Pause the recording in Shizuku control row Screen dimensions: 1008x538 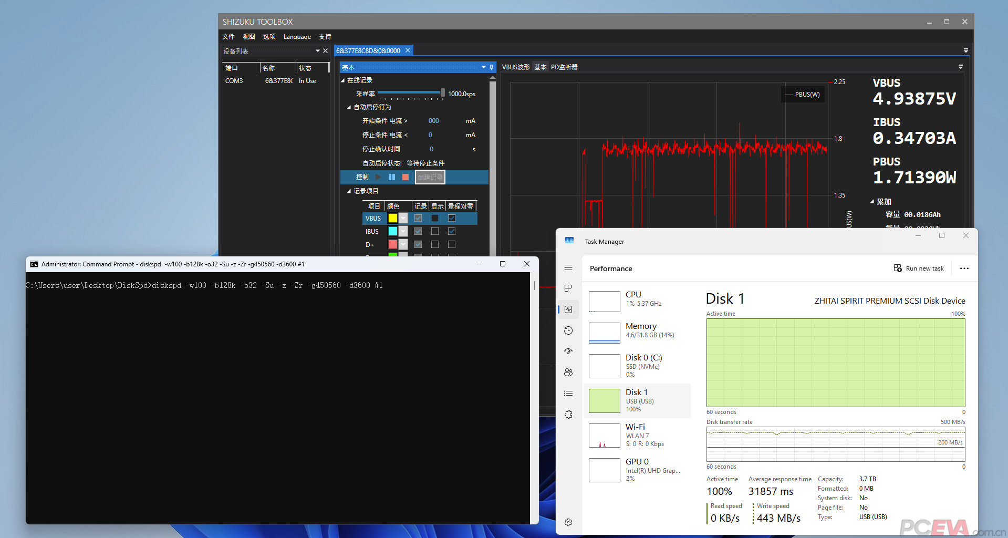point(391,177)
